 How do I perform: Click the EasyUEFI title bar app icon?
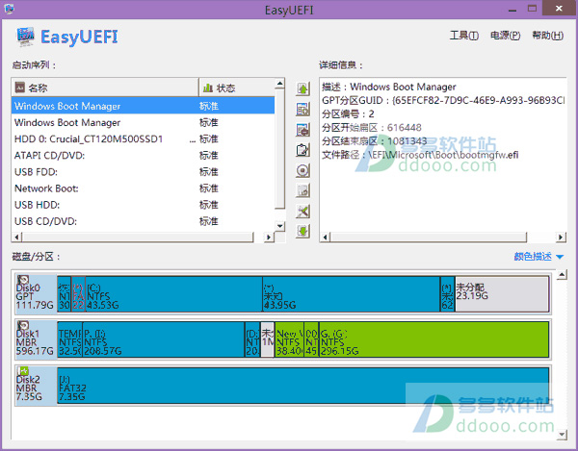[9, 9]
